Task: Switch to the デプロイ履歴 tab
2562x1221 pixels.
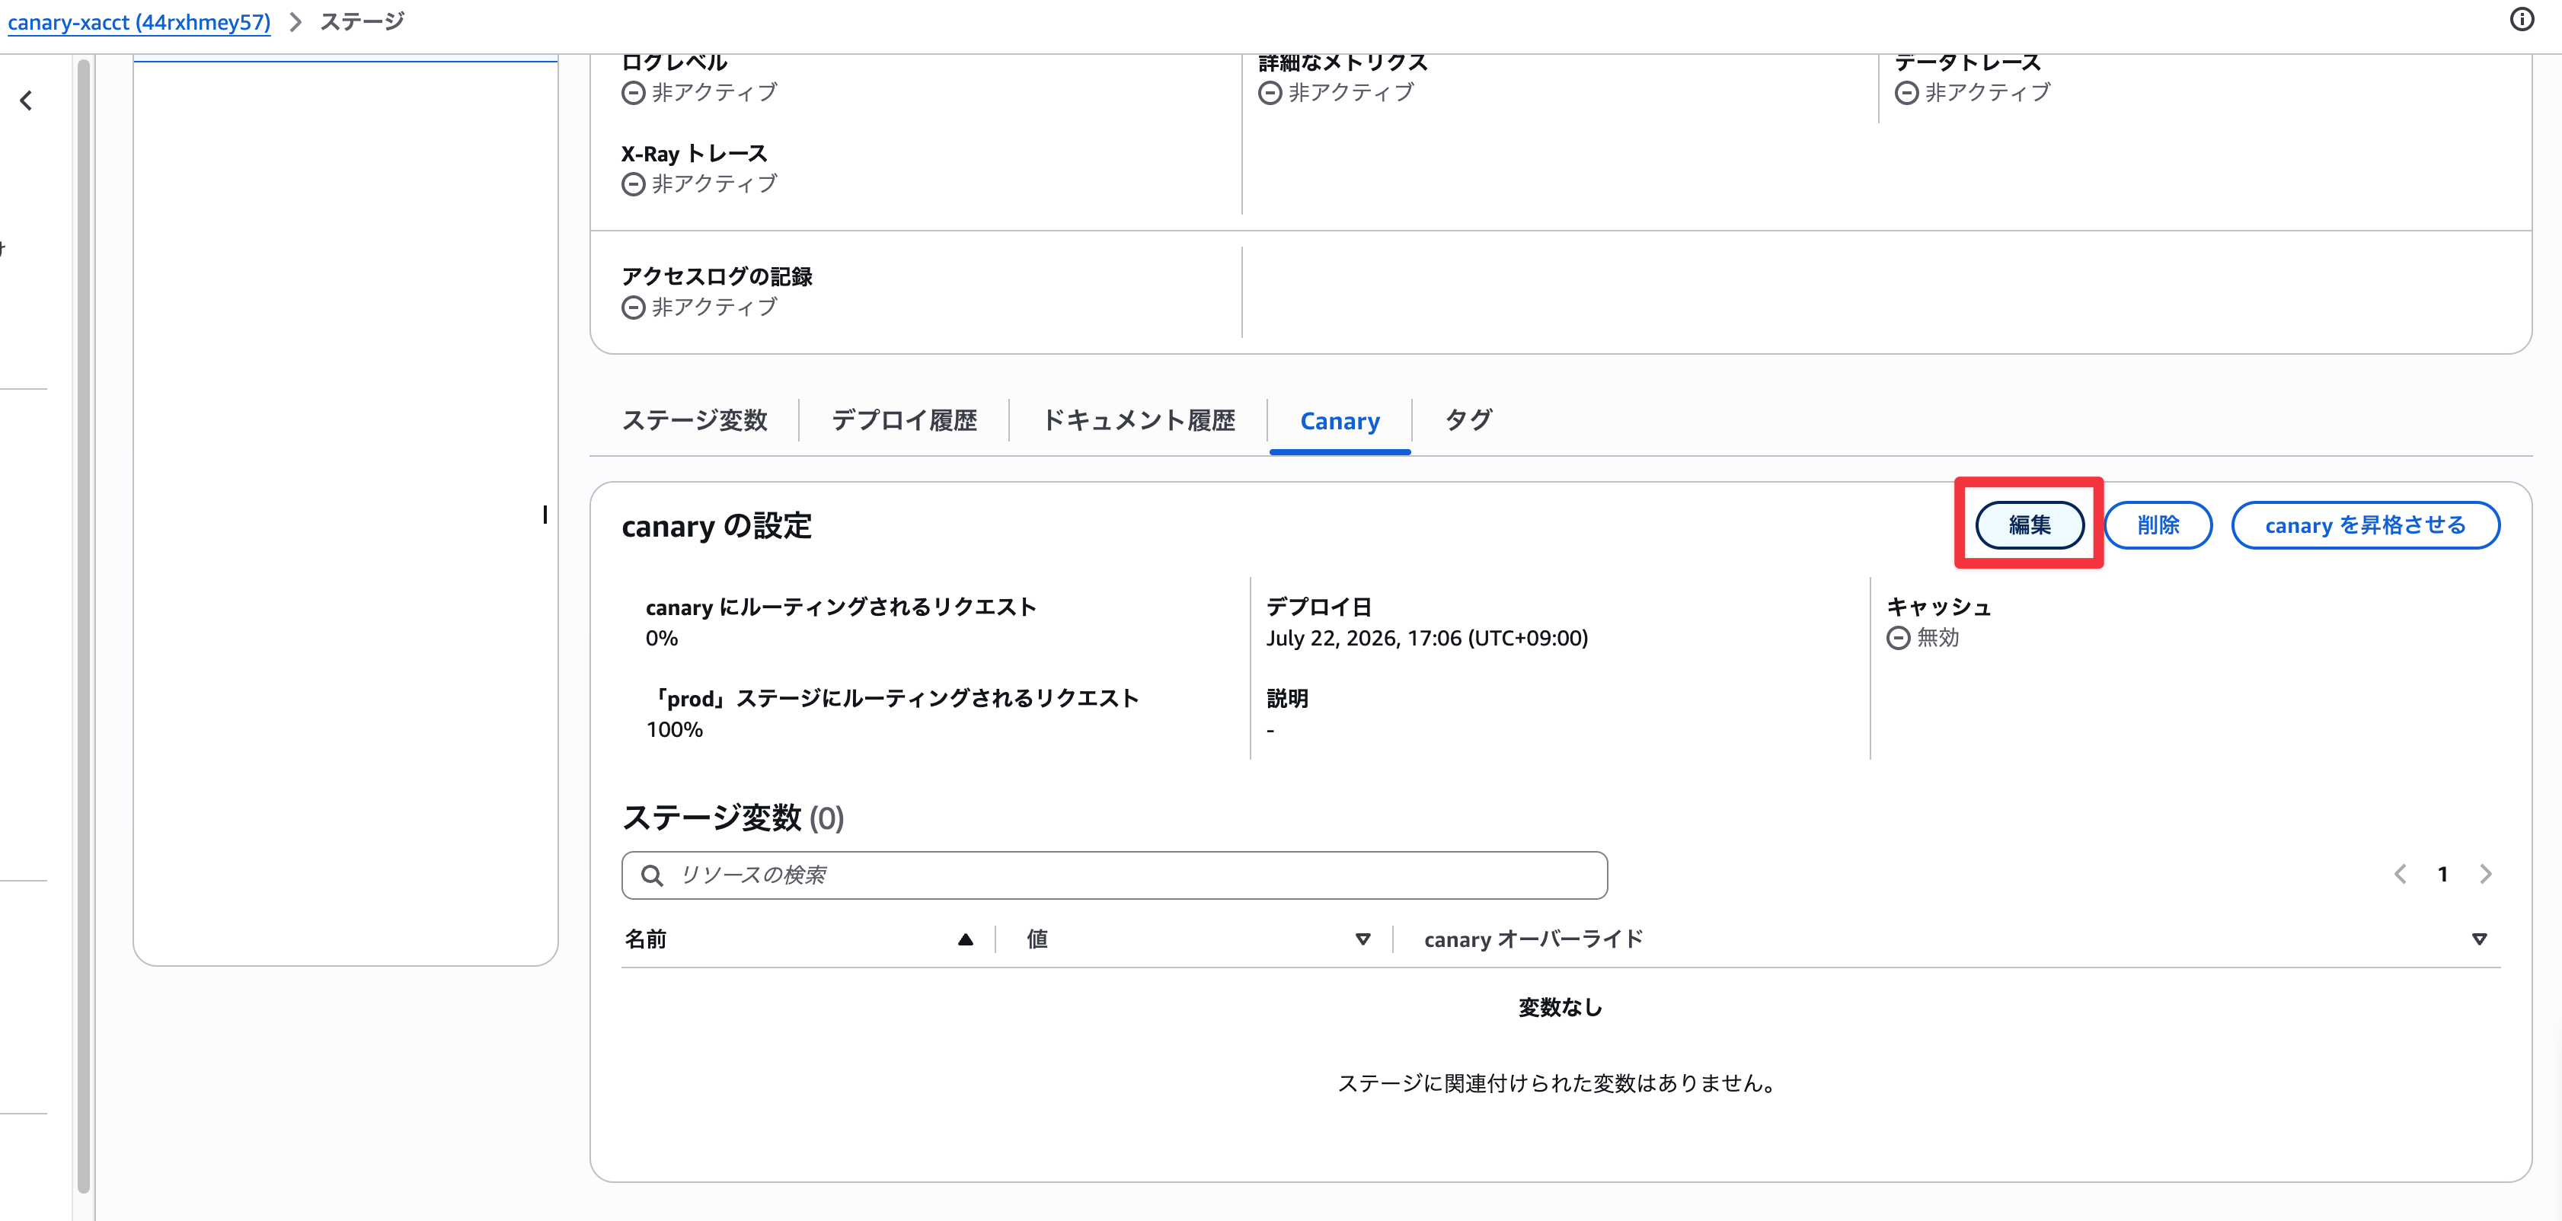Action: (x=904, y=421)
